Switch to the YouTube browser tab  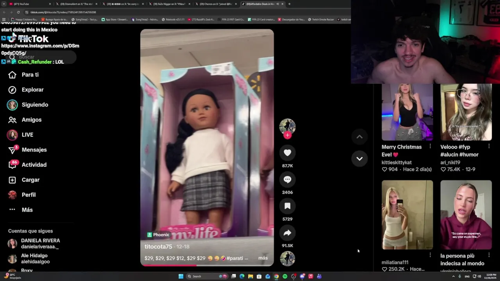pyautogui.click(x=29, y=4)
